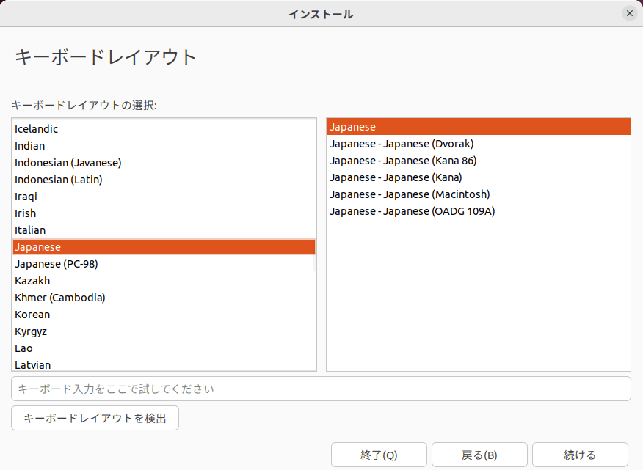Select Icelandic in the layout list
This screenshot has height=470, width=643.
click(x=164, y=128)
